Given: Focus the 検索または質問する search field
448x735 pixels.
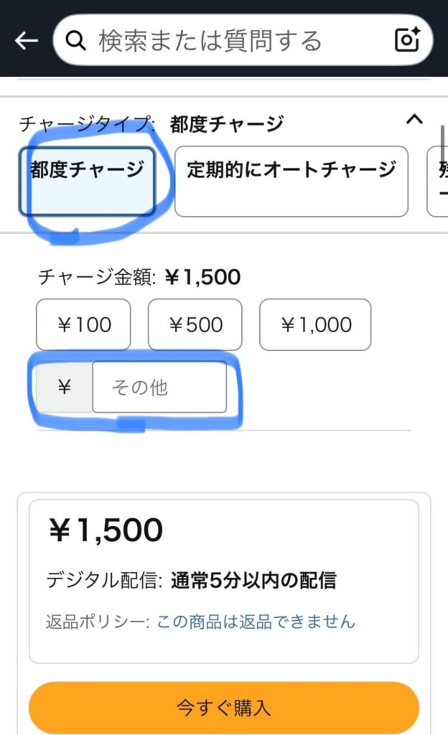Looking at the screenshot, I should [230, 40].
